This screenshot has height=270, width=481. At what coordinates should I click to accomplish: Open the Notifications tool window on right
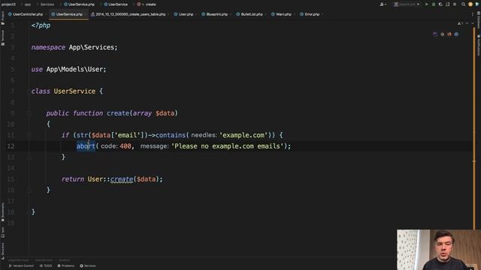coord(479,45)
